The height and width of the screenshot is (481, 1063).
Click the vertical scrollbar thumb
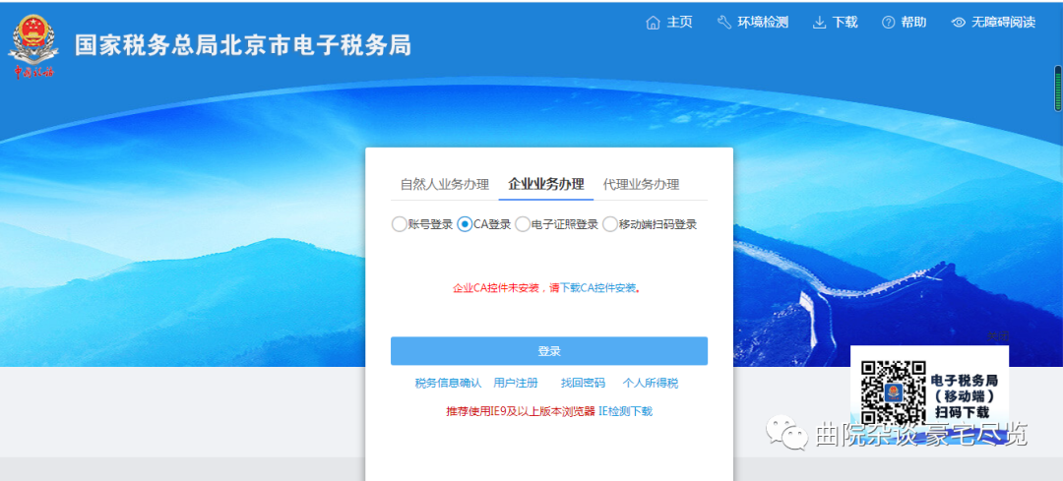(1057, 89)
